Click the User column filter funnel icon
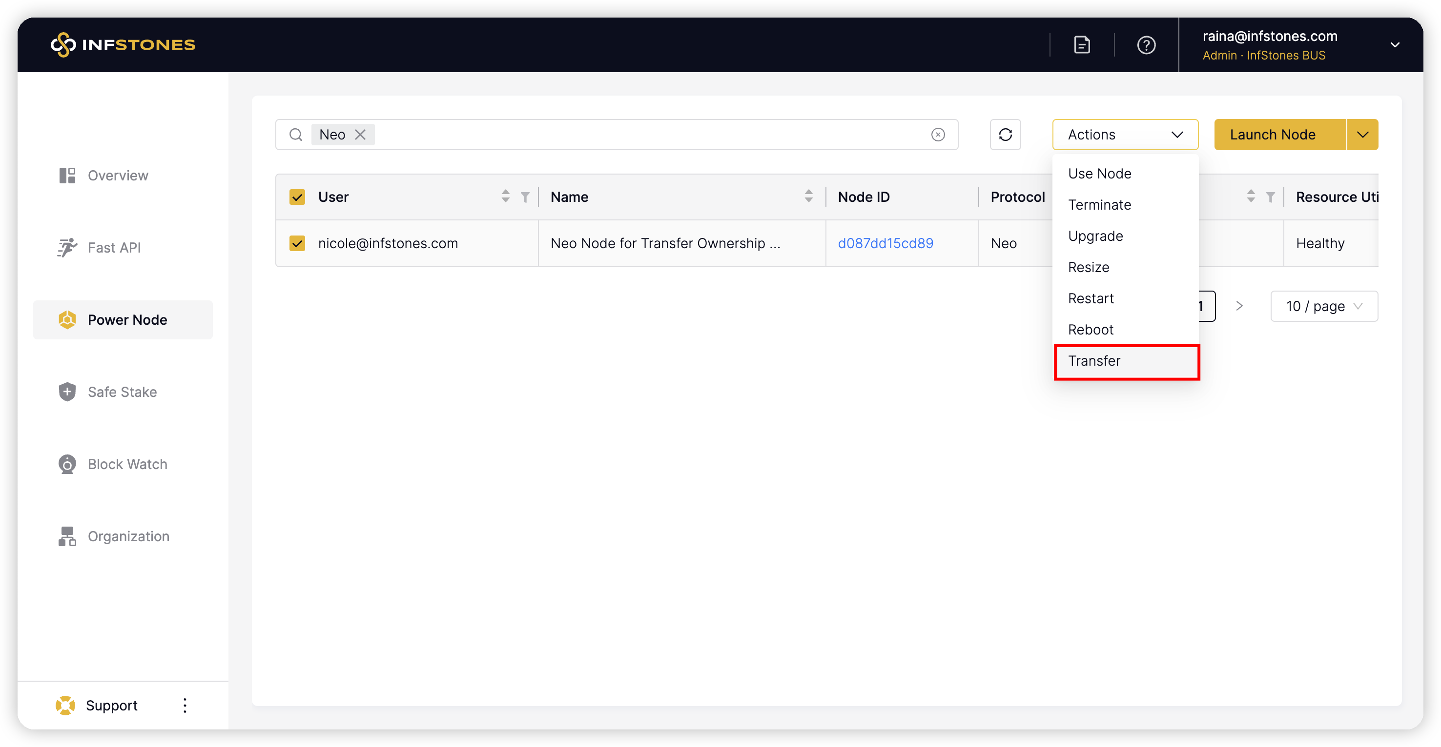The image size is (1441, 747). point(525,197)
